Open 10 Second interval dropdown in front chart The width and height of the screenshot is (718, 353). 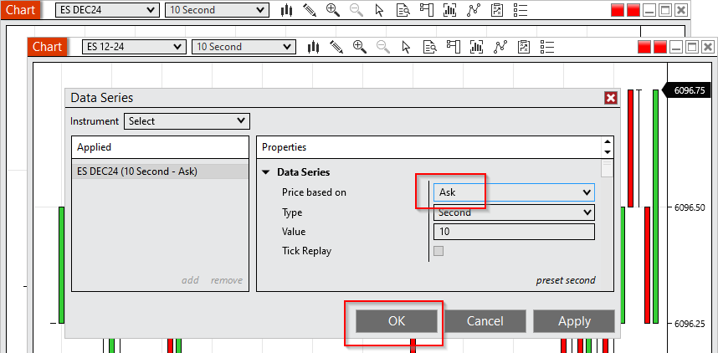(x=244, y=47)
